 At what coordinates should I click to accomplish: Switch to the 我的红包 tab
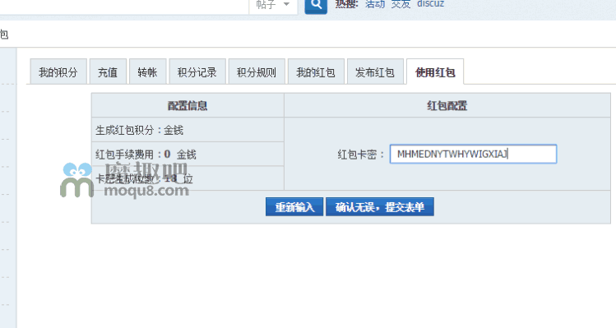click(316, 72)
